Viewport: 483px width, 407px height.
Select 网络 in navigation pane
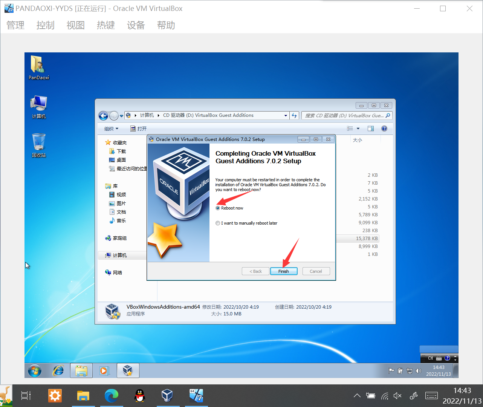coord(114,272)
